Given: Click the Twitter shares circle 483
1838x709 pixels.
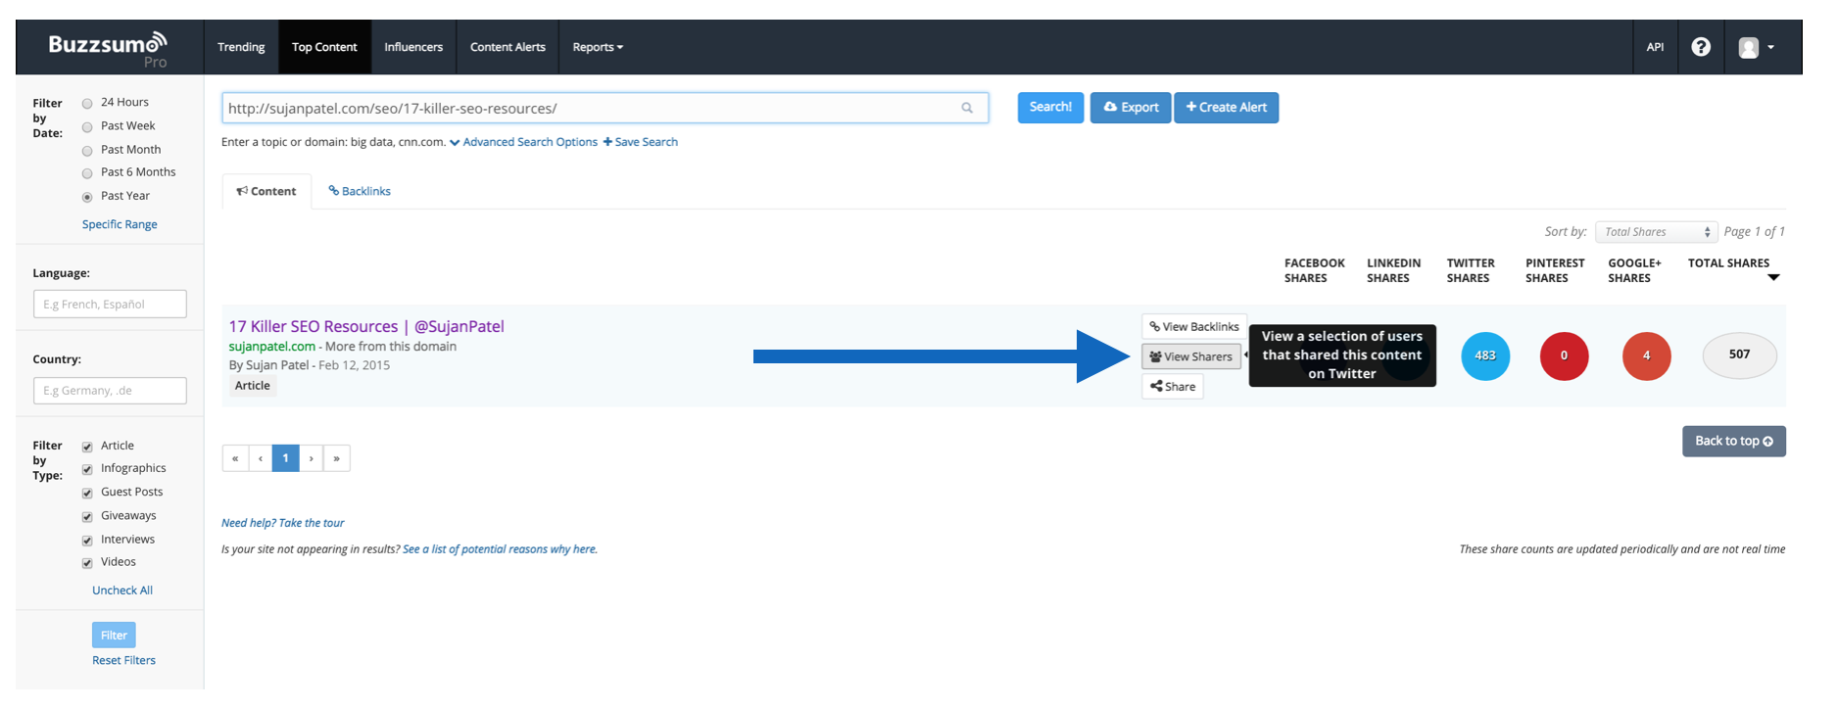Looking at the screenshot, I should tap(1485, 355).
